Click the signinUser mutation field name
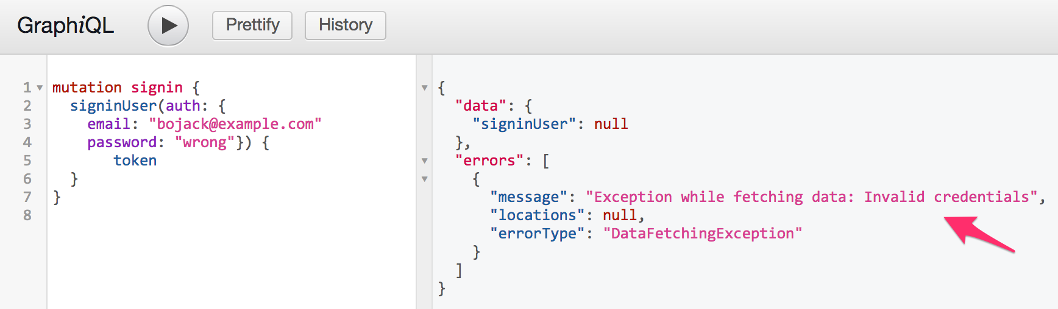Image resolution: width=1058 pixels, height=309 pixels. [113, 106]
